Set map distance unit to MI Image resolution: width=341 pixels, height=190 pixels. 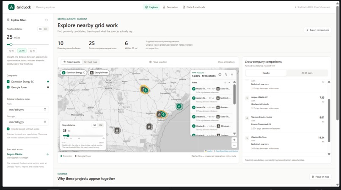[x=95, y=125]
